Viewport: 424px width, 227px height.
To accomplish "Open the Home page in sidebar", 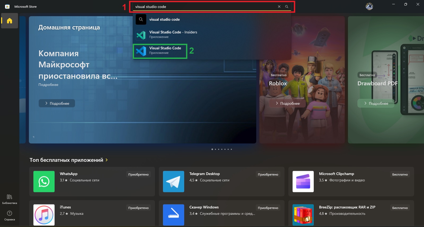I will [10, 21].
